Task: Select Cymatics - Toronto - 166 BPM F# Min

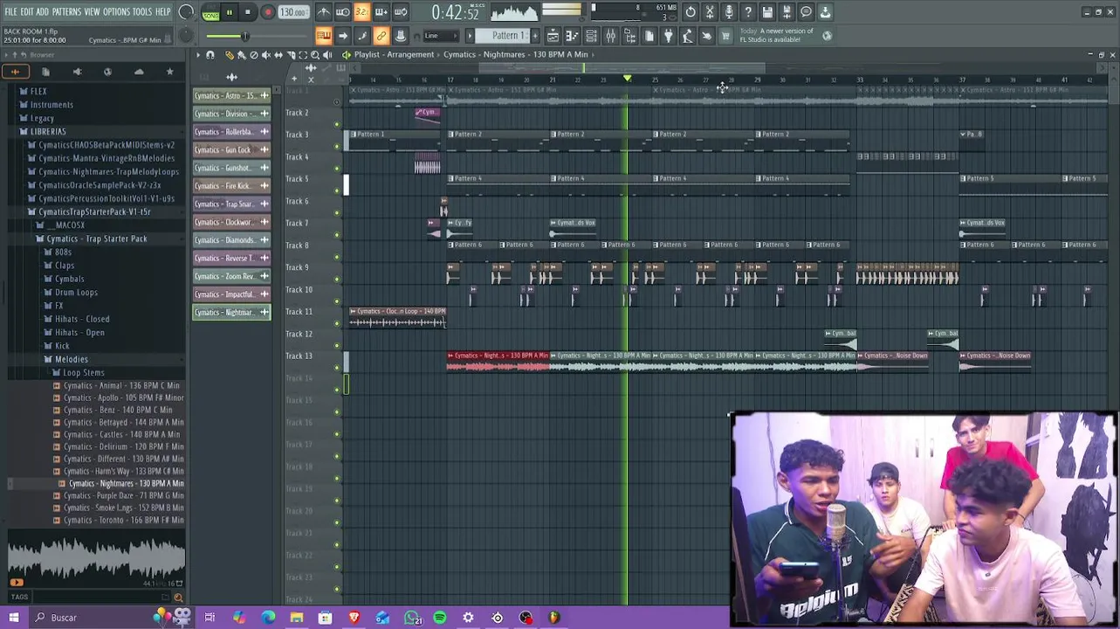Action: tap(123, 520)
